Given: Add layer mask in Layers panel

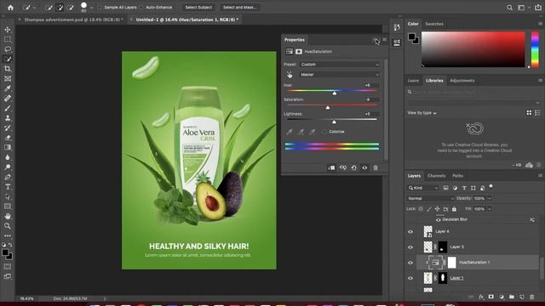Looking at the screenshot, I should click(490, 297).
